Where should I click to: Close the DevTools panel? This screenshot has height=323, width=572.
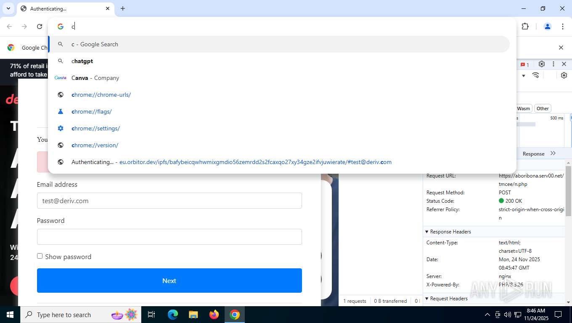click(x=564, y=64)
